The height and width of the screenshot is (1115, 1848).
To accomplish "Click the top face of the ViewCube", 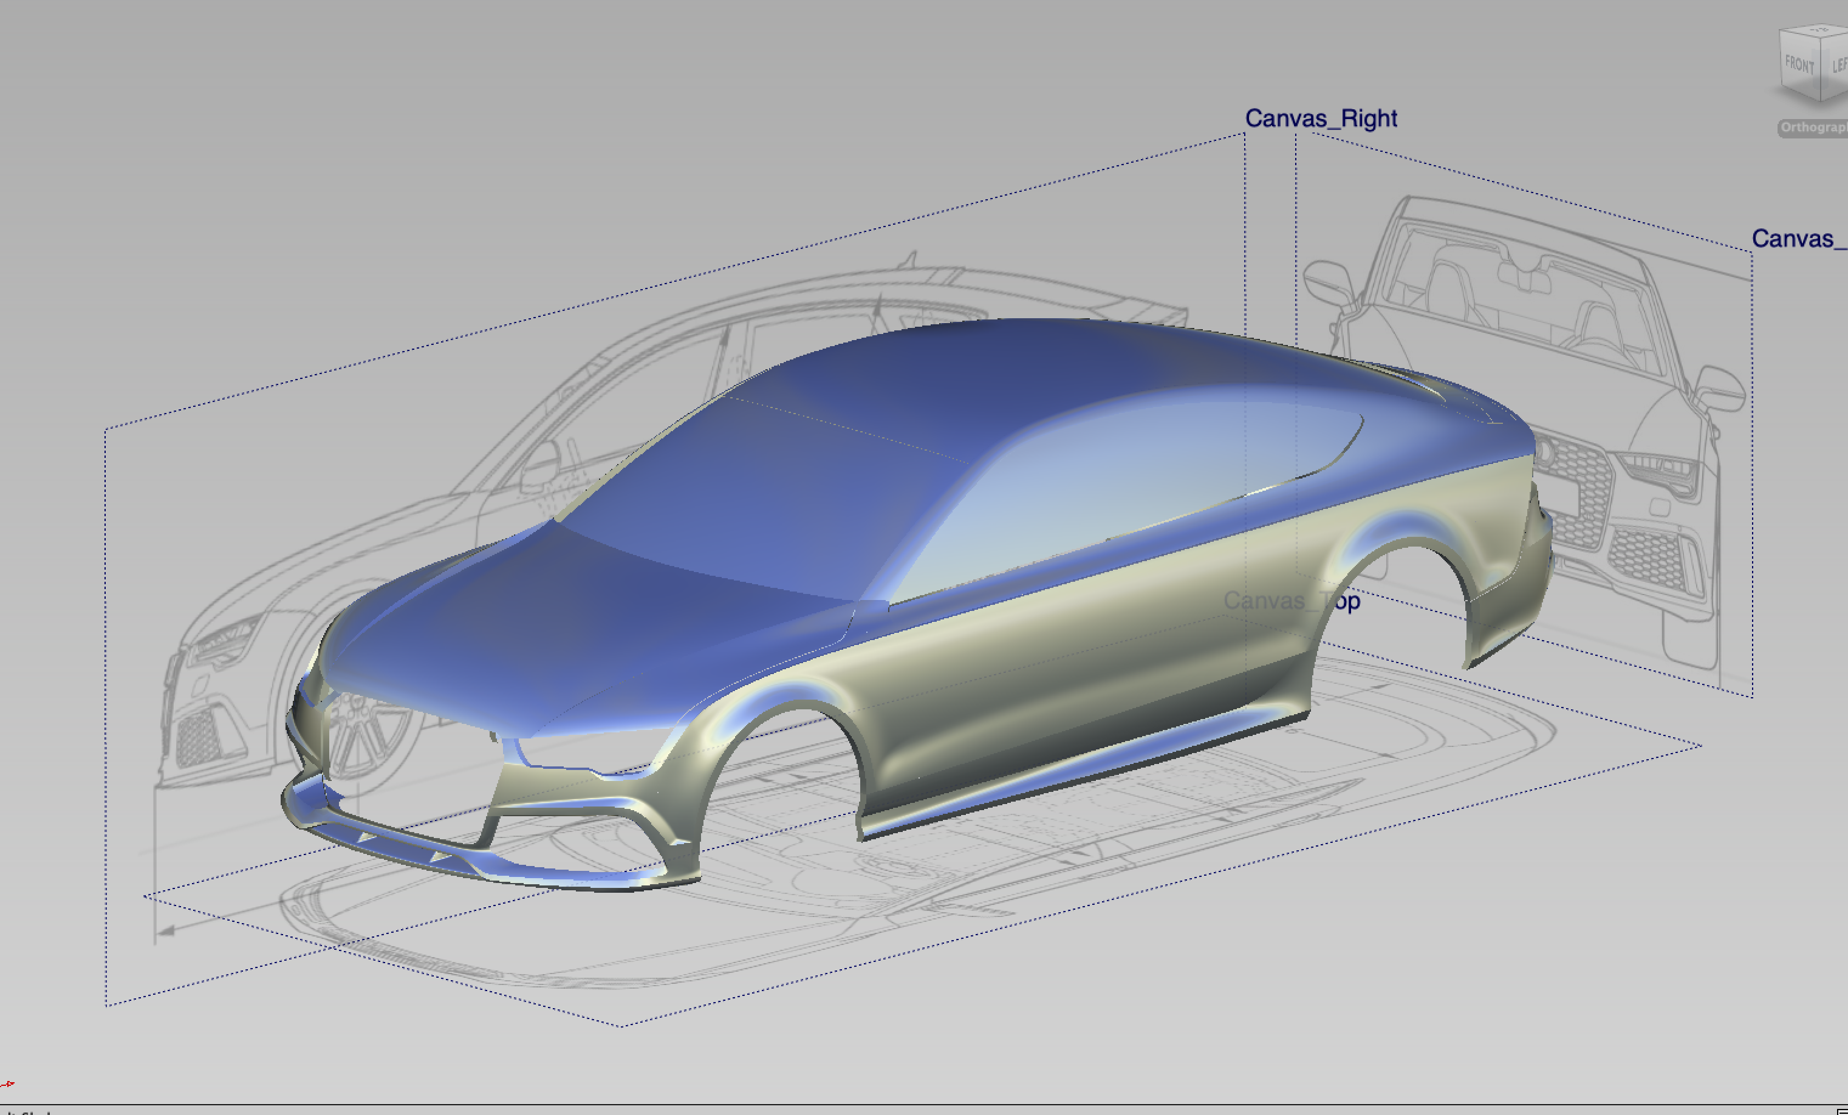I will pos(1819,32).
